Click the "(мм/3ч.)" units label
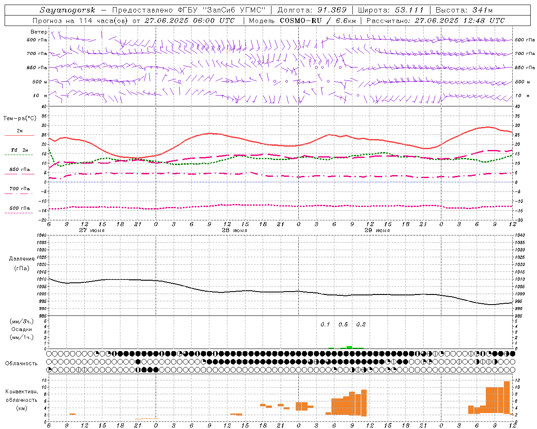This screenshot has height=429, width=537. point(21,321)
